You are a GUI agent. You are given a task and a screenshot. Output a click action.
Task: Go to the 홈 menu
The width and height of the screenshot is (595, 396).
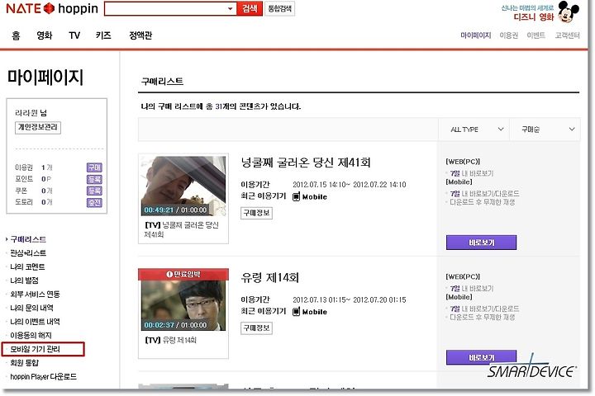tap(16, 35)
